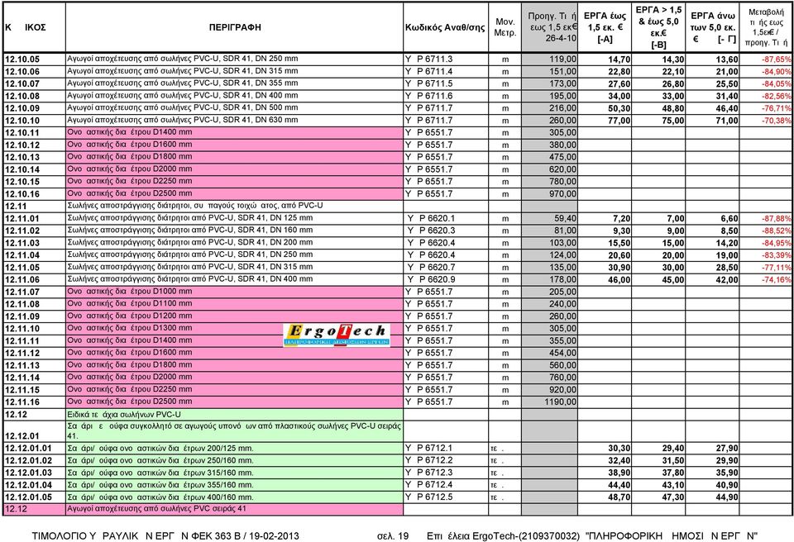Select value 920,00 in row 12.11.15

pyautogui.click(x=562, y=390)
